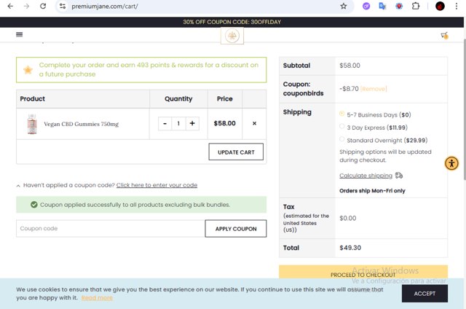
Task: Accept the cookies notice
Action: 424,294
